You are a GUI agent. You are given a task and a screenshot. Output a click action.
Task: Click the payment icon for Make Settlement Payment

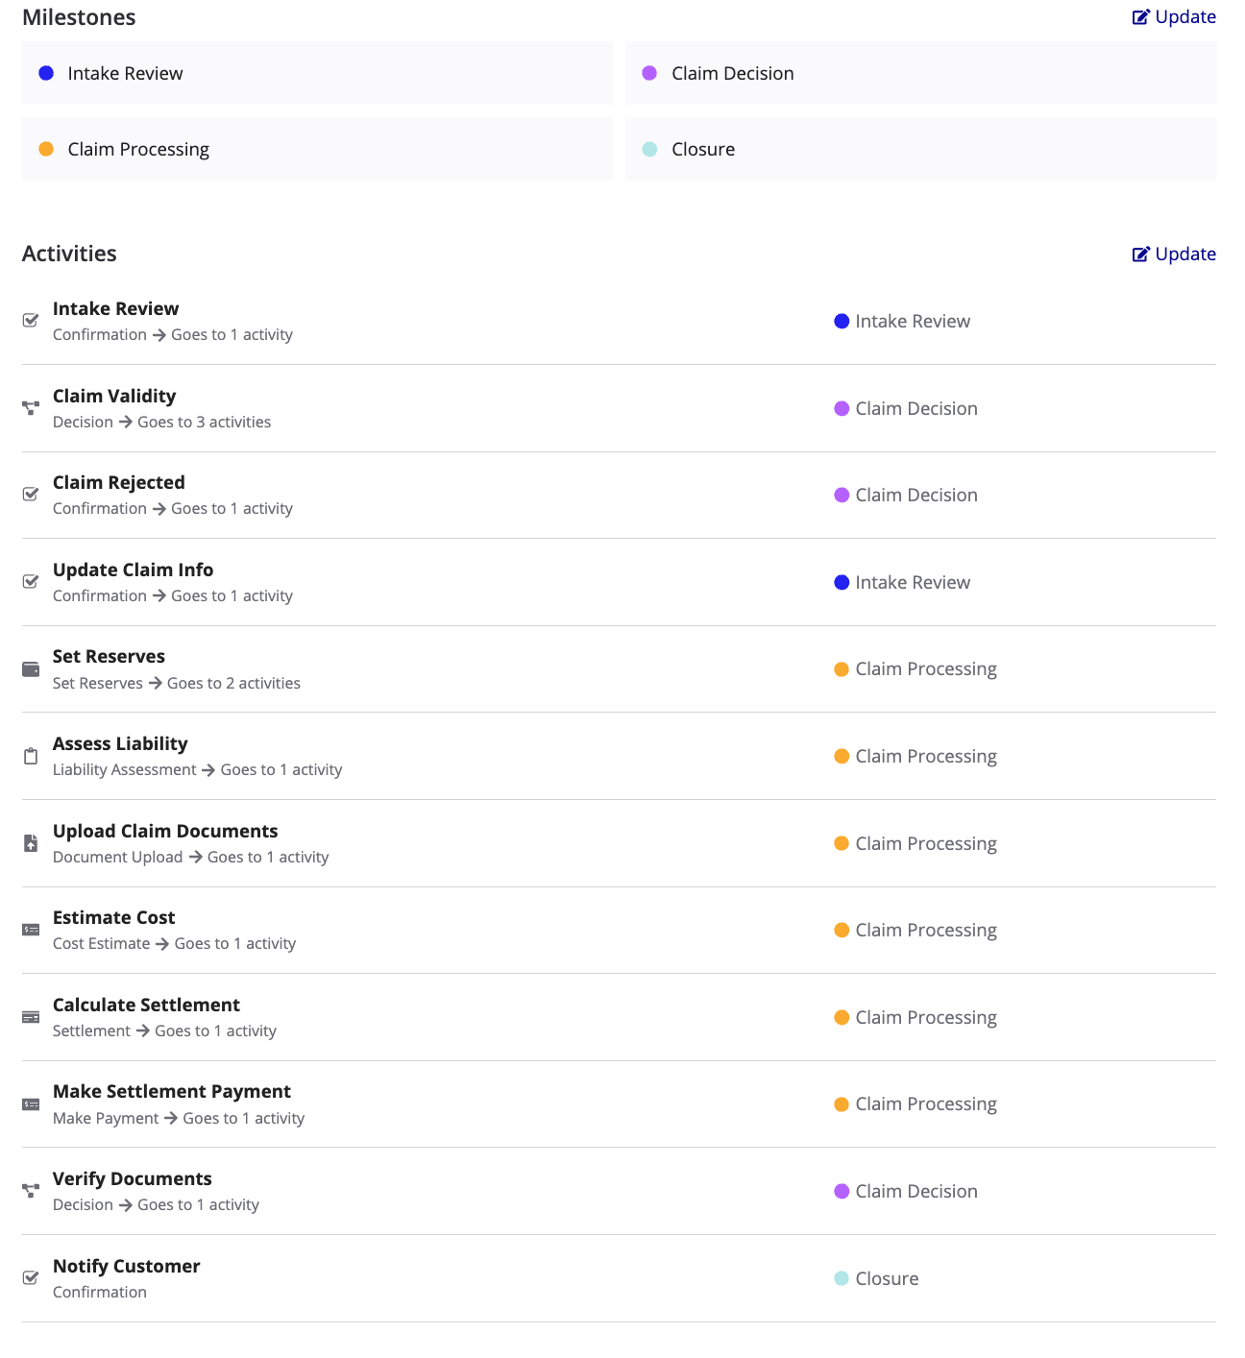tap(31, 1104)
